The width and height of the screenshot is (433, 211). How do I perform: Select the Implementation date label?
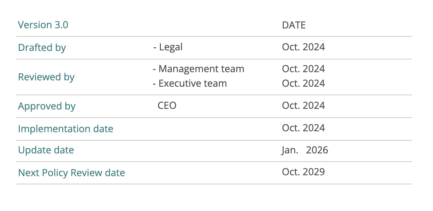pos(66,129)
